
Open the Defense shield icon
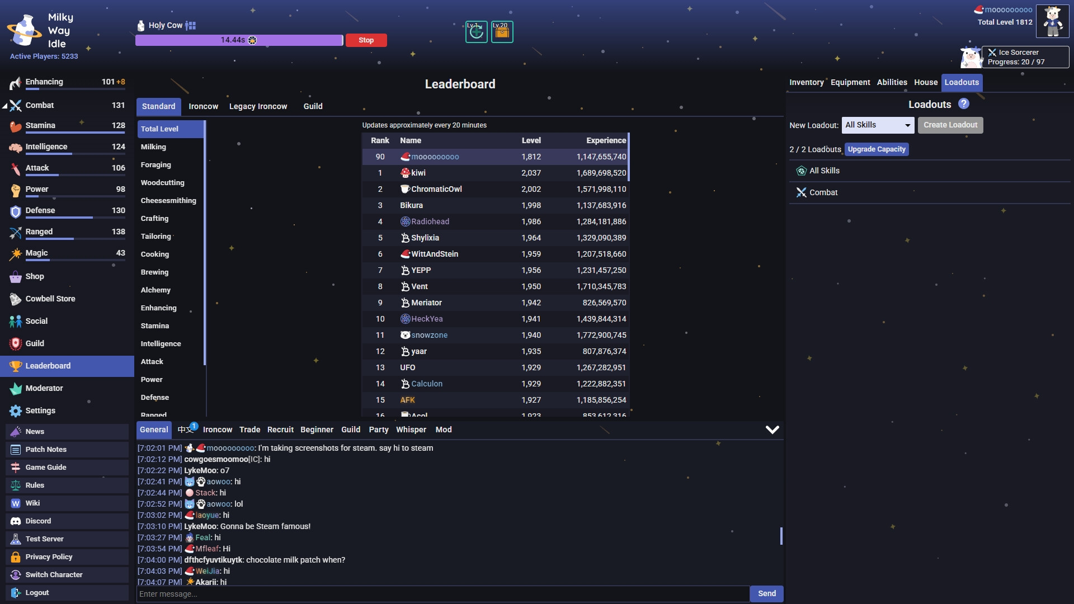pyautogui.click(x=16, y=211)
